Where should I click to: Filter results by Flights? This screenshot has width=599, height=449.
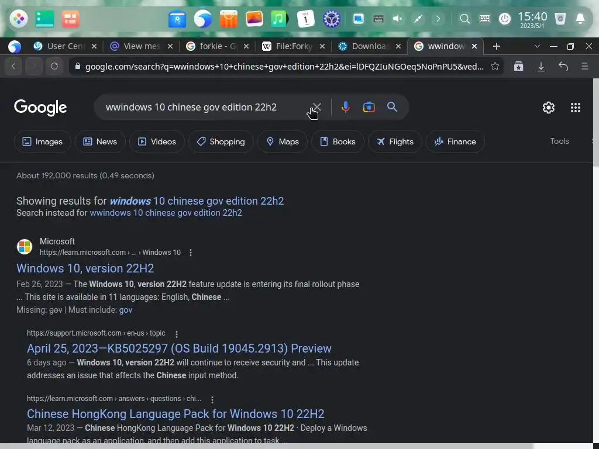click(395, 141)
